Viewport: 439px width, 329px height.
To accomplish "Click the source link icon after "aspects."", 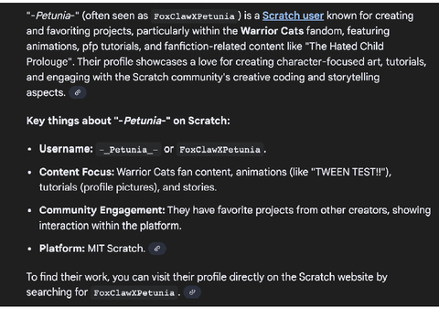I will click(78, 92).
